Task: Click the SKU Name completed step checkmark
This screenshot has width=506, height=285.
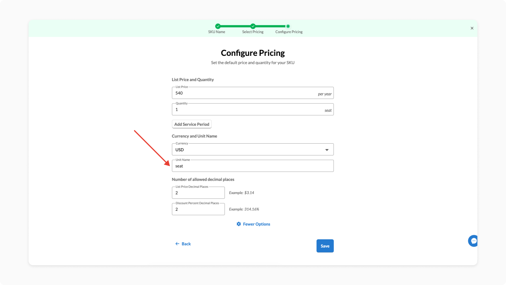Action: [218, 26]
